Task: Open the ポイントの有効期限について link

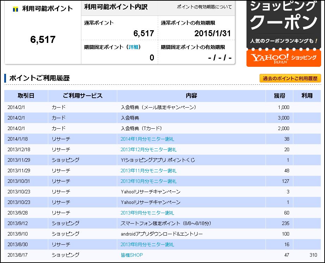Action: click(204, 7)
